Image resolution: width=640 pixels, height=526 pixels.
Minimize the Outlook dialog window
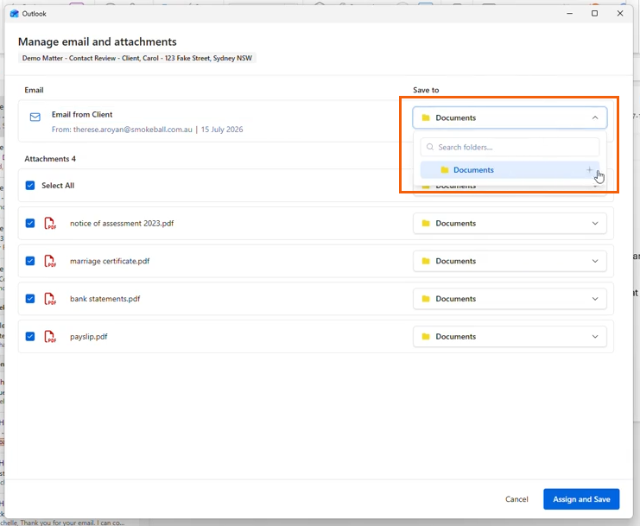pos(569,14)
